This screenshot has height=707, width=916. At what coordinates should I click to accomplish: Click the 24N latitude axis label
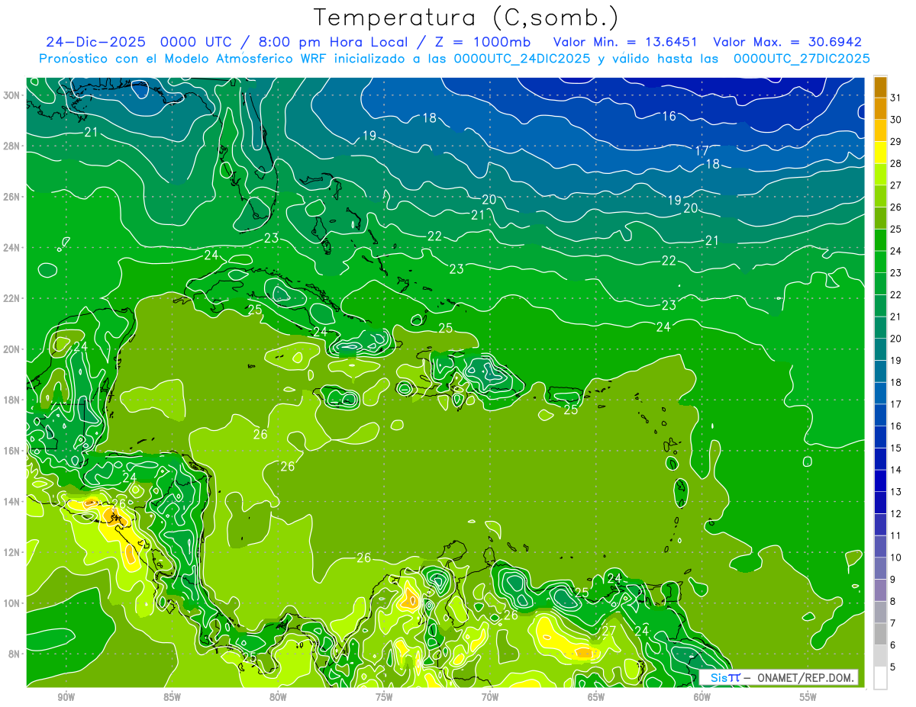pos(13,248)
